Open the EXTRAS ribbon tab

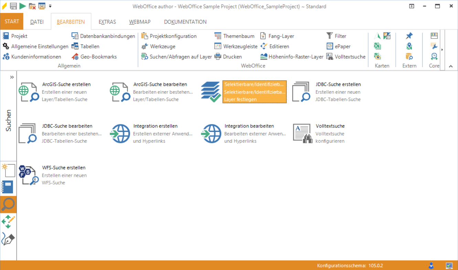coord(107,22)
